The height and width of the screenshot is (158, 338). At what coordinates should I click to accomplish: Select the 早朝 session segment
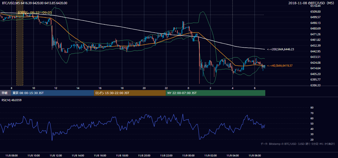5,93
